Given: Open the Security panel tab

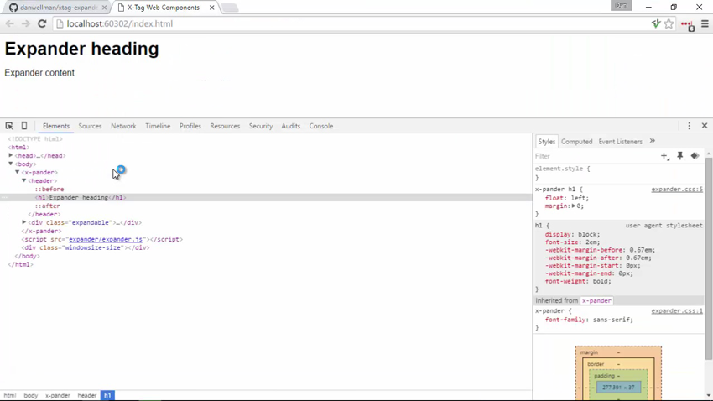Looking at the screenshot, I should pos(261,126).
